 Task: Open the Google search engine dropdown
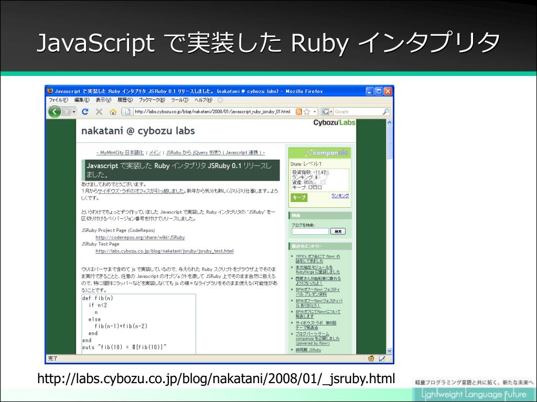[x=327, y=111]
